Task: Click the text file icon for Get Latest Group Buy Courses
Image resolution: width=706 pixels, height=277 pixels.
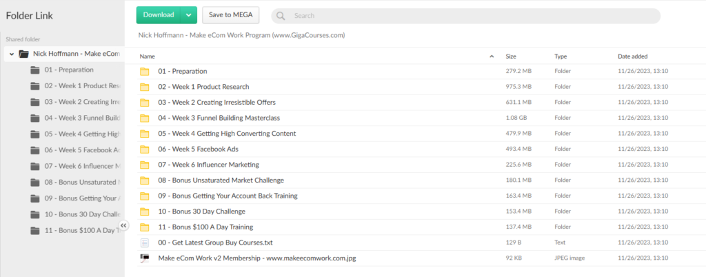Action: [145, 243]
